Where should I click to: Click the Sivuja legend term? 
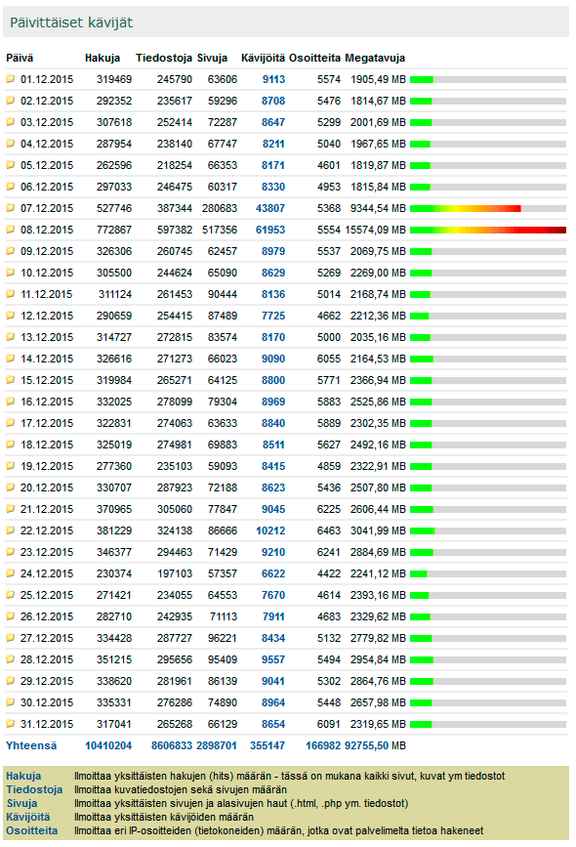click(x=21, y=803)
